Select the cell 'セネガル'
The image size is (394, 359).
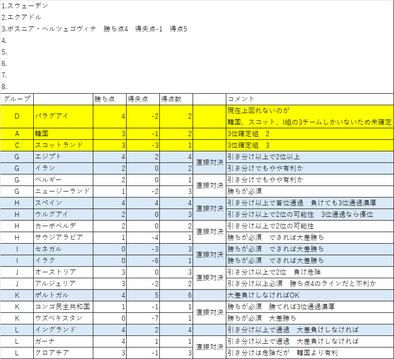[x=63, y=249]
